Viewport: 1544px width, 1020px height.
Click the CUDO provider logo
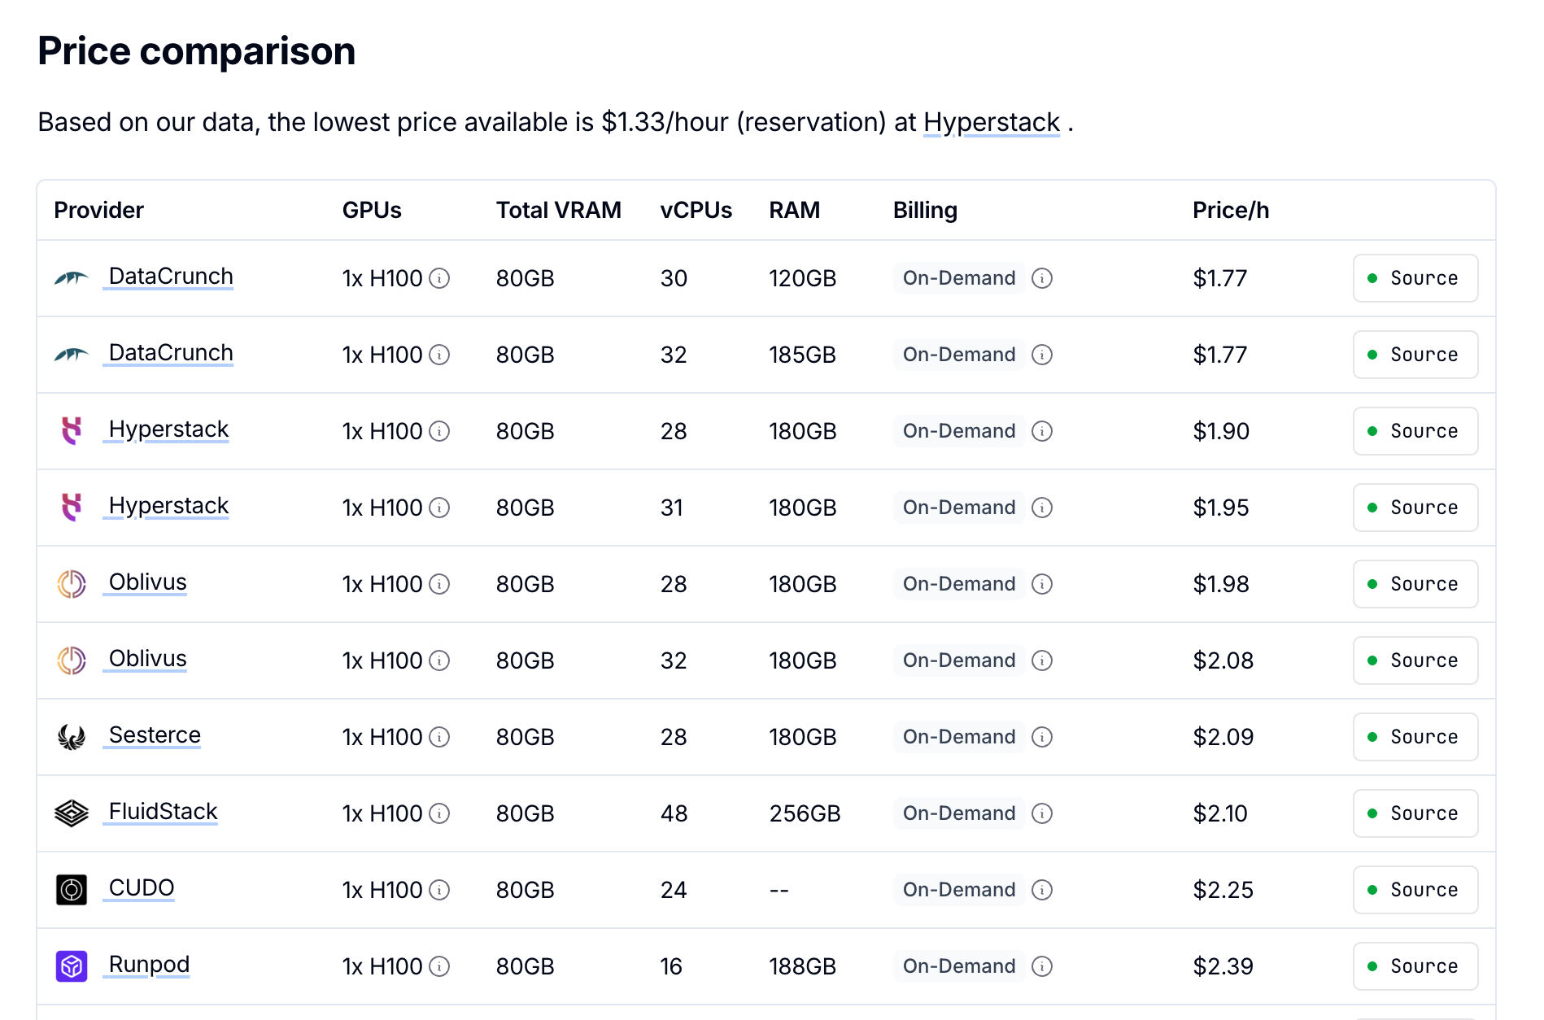pyautogui.click(x=72, y=889)
